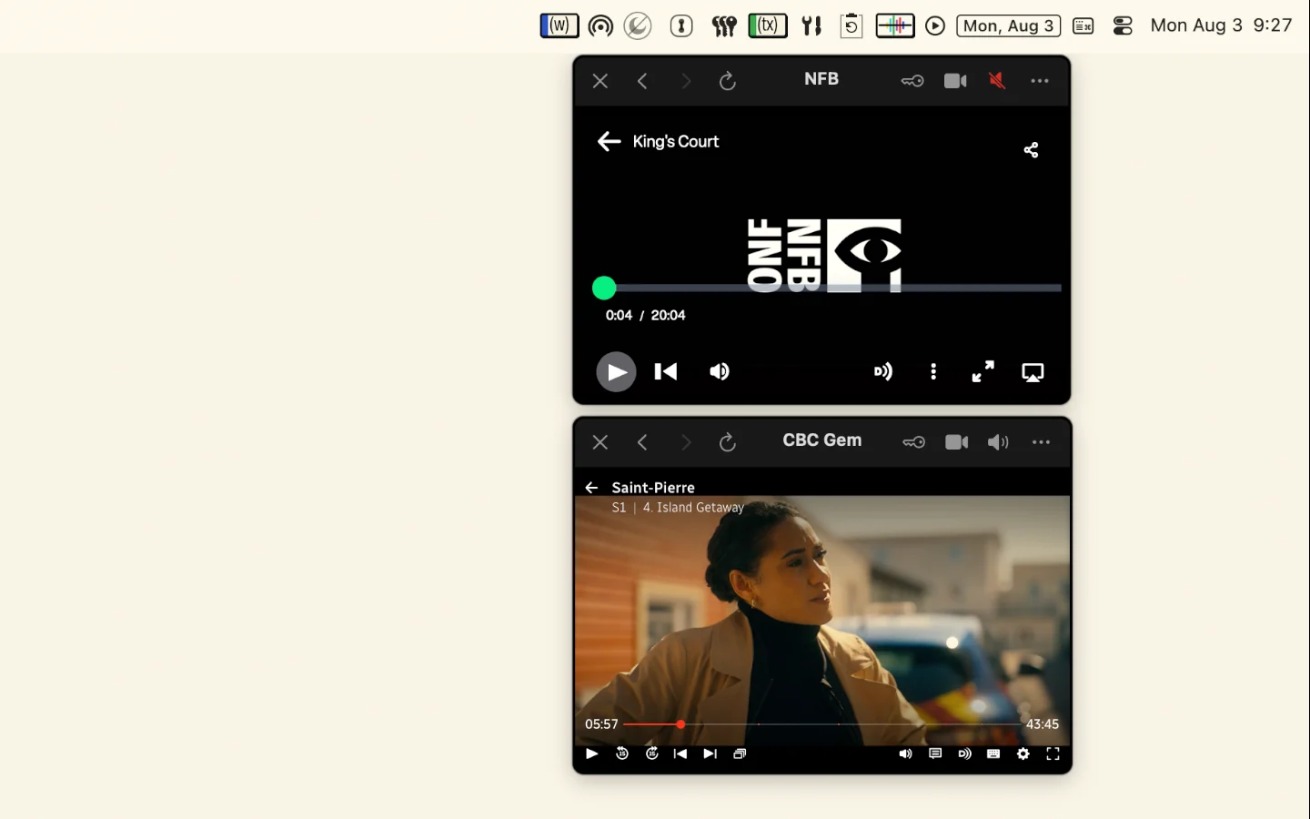Viewport: 1310px width, 819px height.
Task: Click the 'King's Court' title text
Action: [x=676, y=141]
